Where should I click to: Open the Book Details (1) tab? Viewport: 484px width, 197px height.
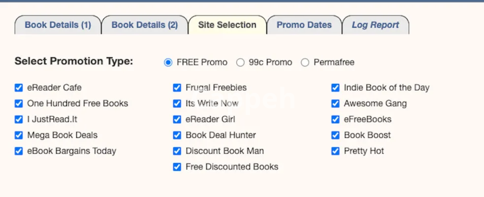click(58, 25)
